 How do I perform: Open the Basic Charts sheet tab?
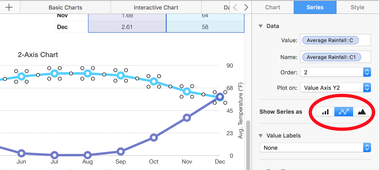[65, 8]
